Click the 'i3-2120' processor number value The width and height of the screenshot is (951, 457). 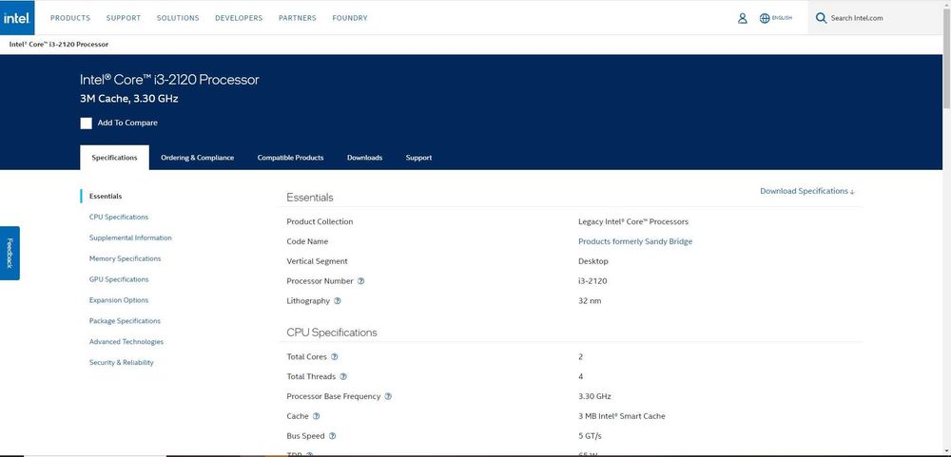click(x=592, y=281)
